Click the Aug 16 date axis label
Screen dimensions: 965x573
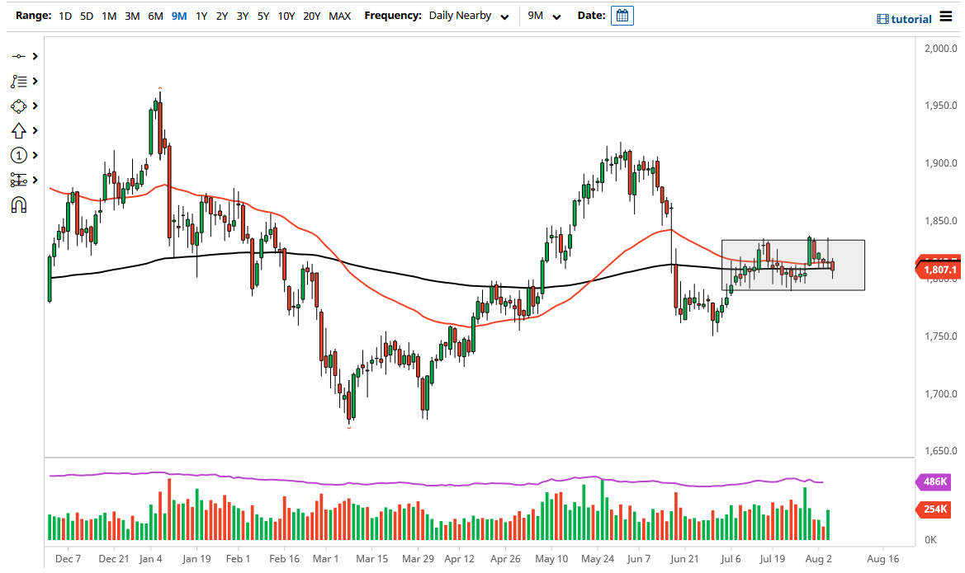882,559
